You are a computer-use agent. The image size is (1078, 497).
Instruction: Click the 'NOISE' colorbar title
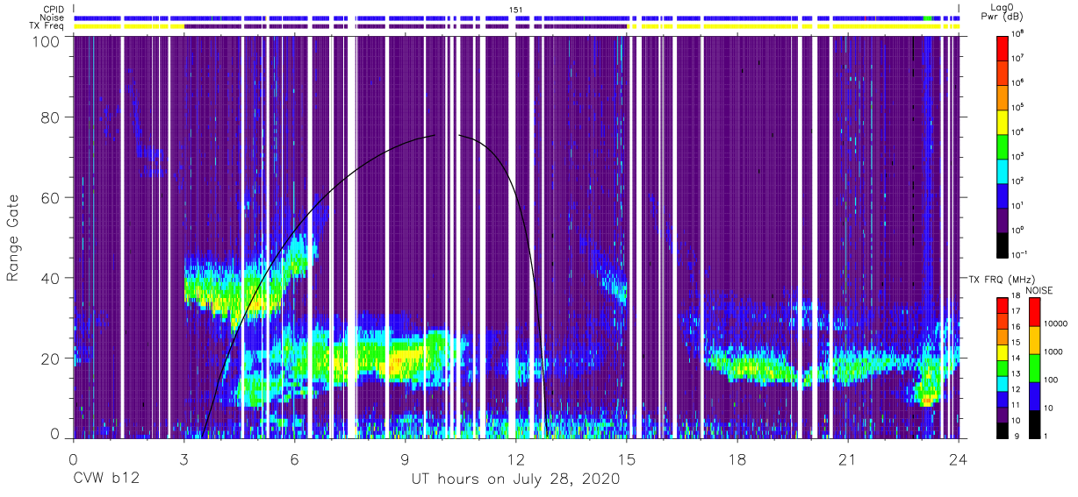[1041, 289]
